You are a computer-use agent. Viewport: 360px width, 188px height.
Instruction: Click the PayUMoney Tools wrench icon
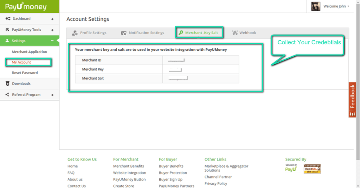coord(8,30)
